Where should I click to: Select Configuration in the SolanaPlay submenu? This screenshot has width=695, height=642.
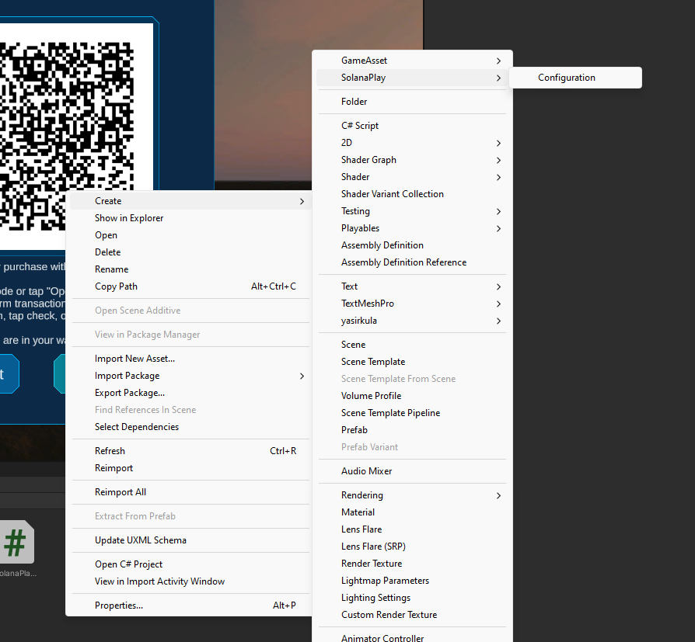click(x=575, y=78)
